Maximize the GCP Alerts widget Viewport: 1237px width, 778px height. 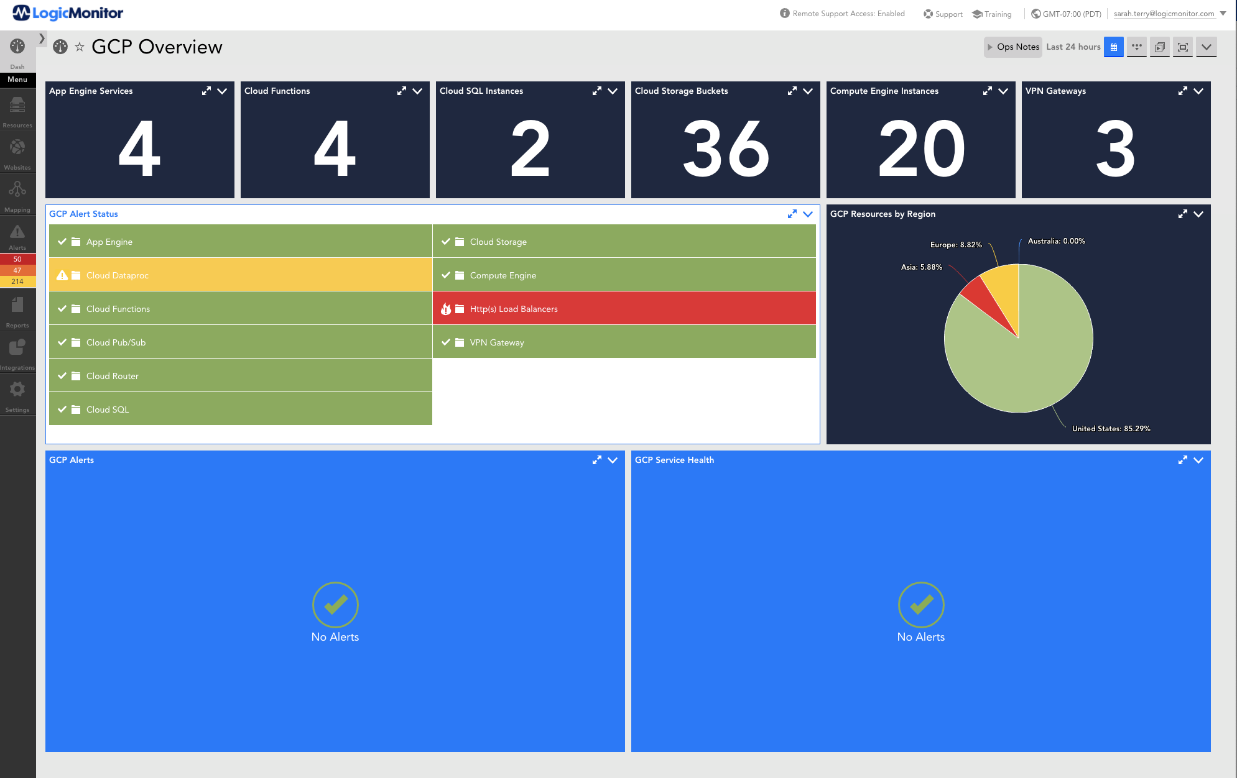click(597, 460)
